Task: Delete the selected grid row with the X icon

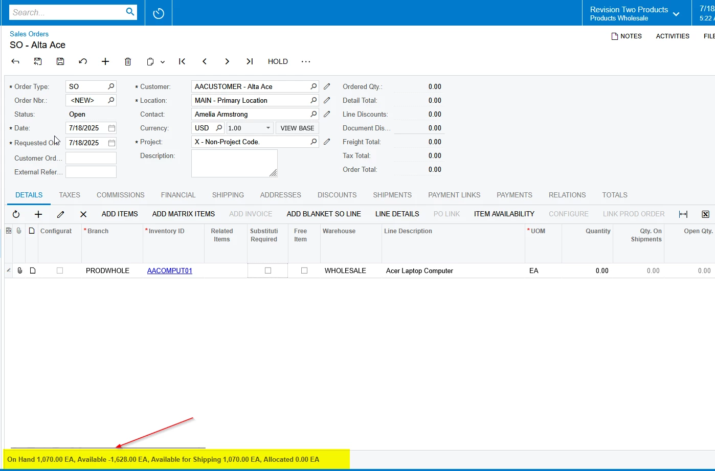Action: point(83,214)
